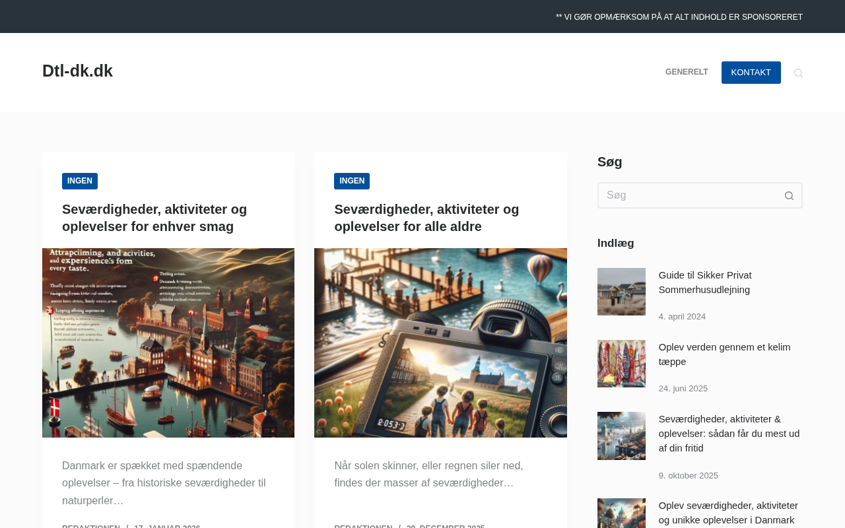
Task: Click the 'Indlæg' sidebar heading
Action: (x=616, y=243)
